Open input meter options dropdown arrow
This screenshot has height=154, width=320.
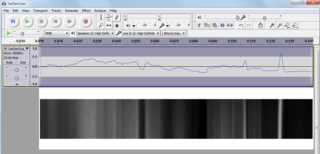click(167, 26)
